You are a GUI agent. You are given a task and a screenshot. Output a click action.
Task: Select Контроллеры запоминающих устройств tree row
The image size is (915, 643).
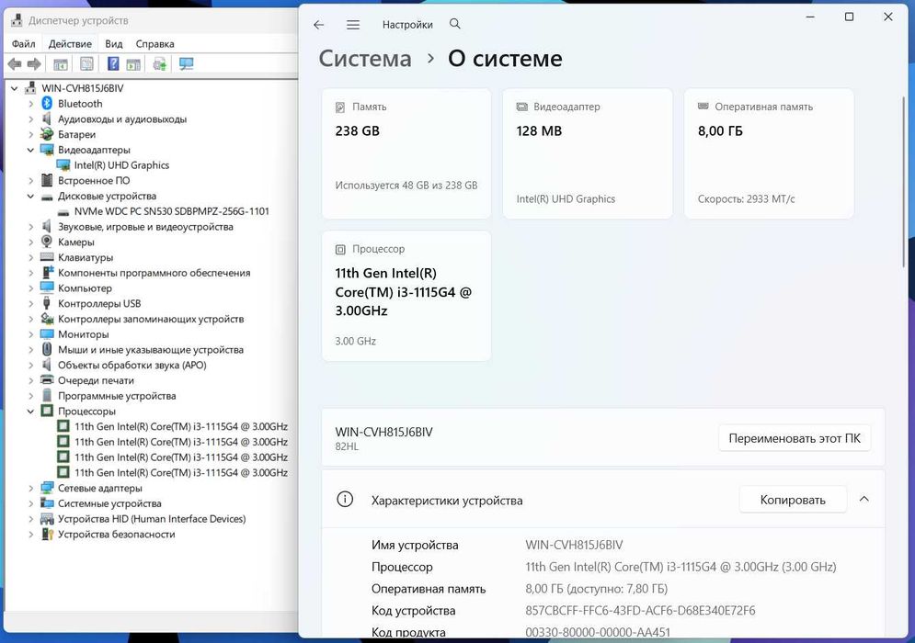pyautogui.click(x=151, y=319)
